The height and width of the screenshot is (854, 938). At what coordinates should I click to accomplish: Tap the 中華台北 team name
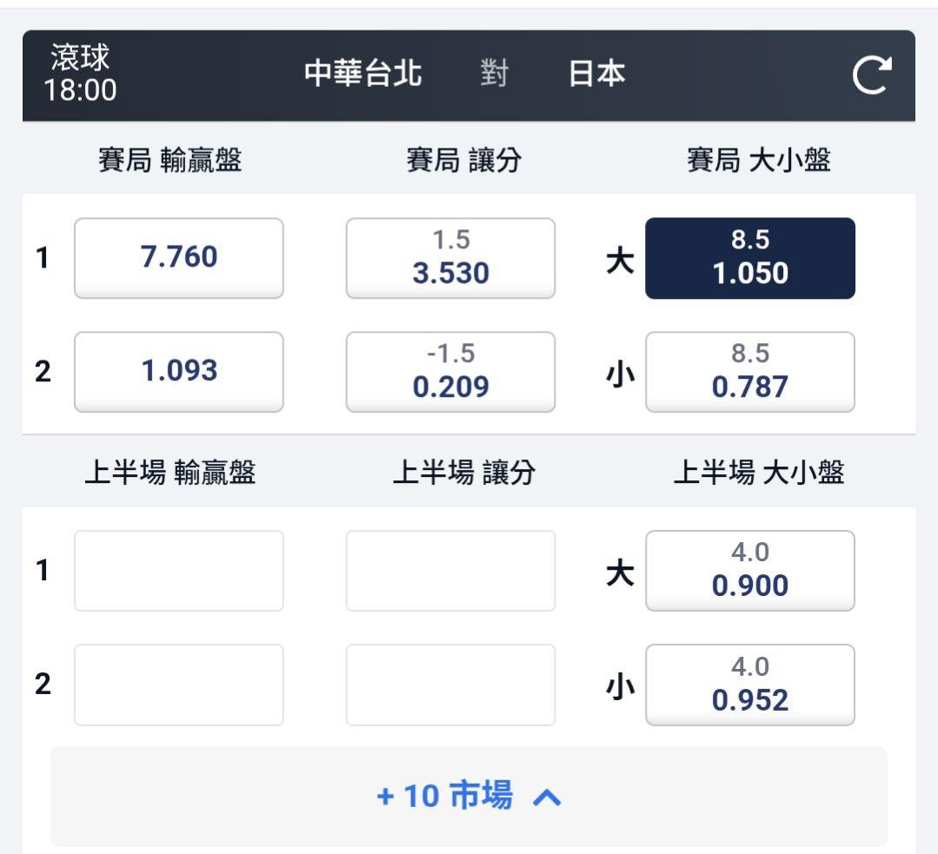pyautogui.click(x=363, y=75)
